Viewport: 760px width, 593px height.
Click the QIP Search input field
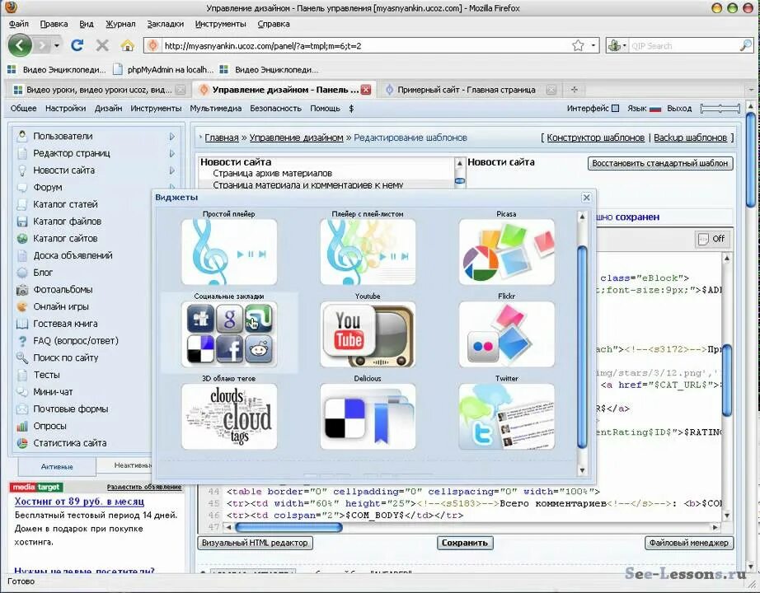(683, 45)
